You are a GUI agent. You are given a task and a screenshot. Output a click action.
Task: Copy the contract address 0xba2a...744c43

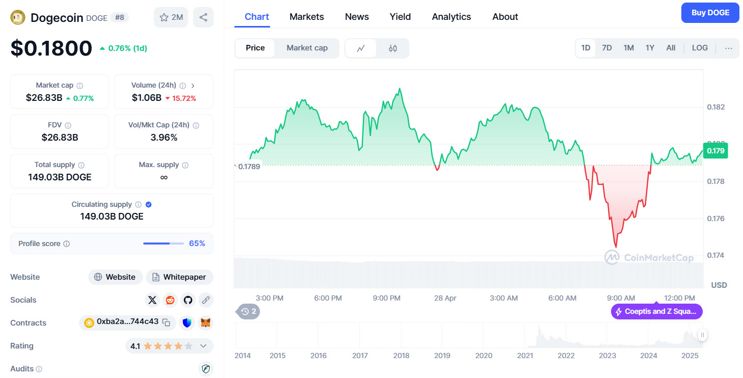(x=166, y=322)
